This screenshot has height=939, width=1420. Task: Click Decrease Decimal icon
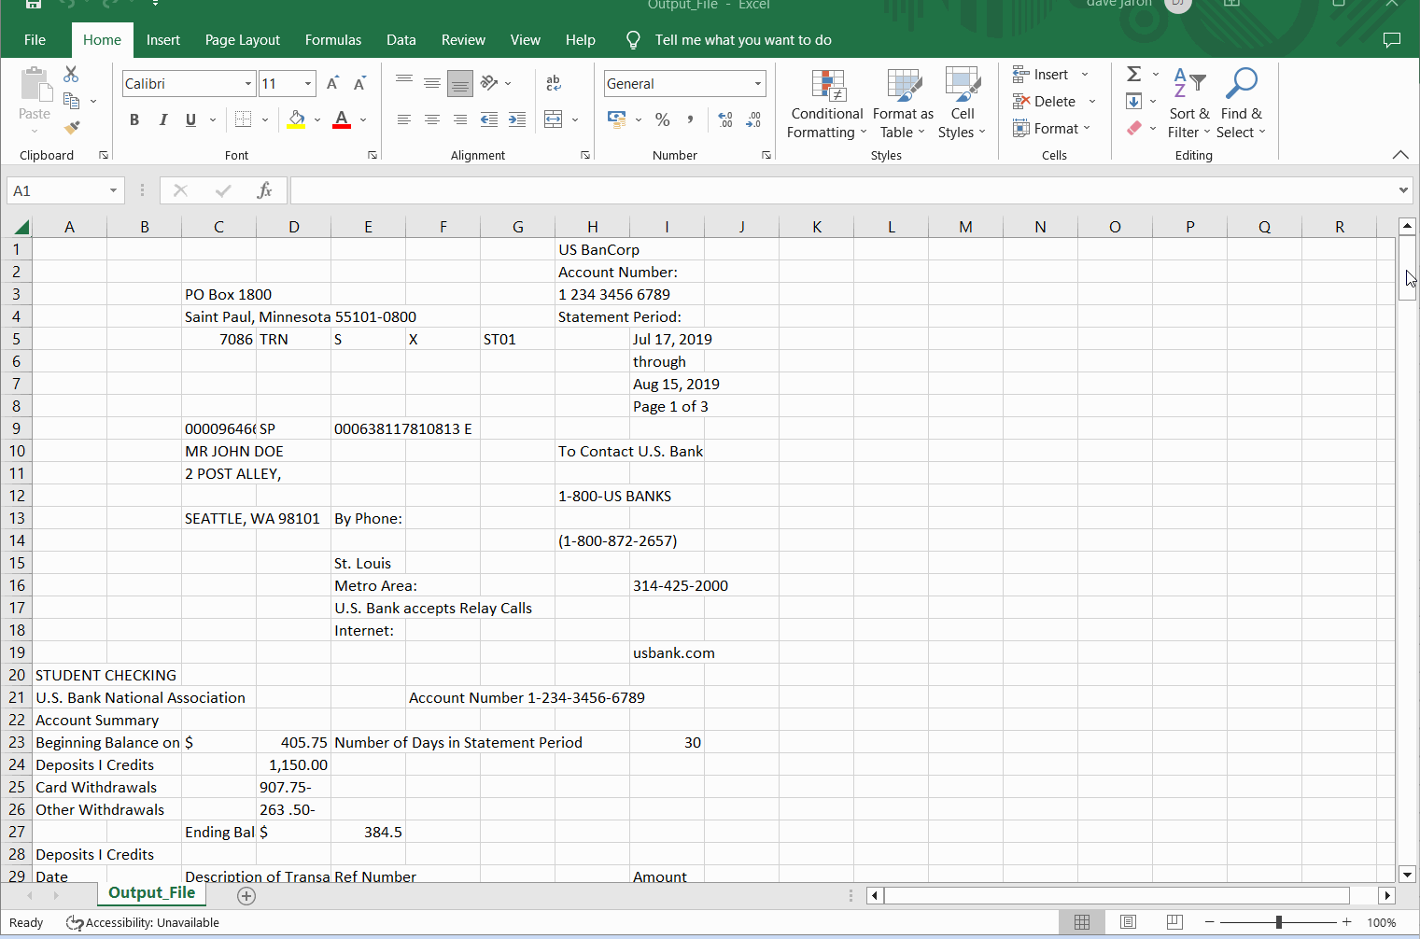pos(753,119)
